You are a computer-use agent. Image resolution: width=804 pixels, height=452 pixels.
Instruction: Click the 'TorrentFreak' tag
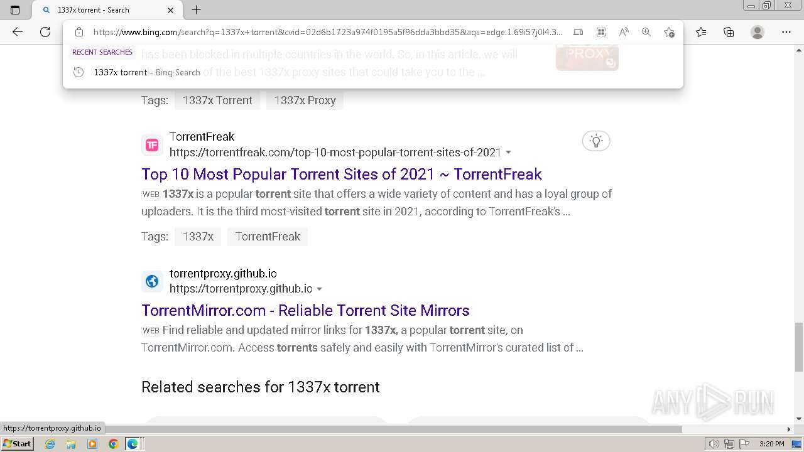tap(268, 237)
